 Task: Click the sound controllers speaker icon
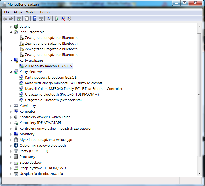tap(15, 117)
